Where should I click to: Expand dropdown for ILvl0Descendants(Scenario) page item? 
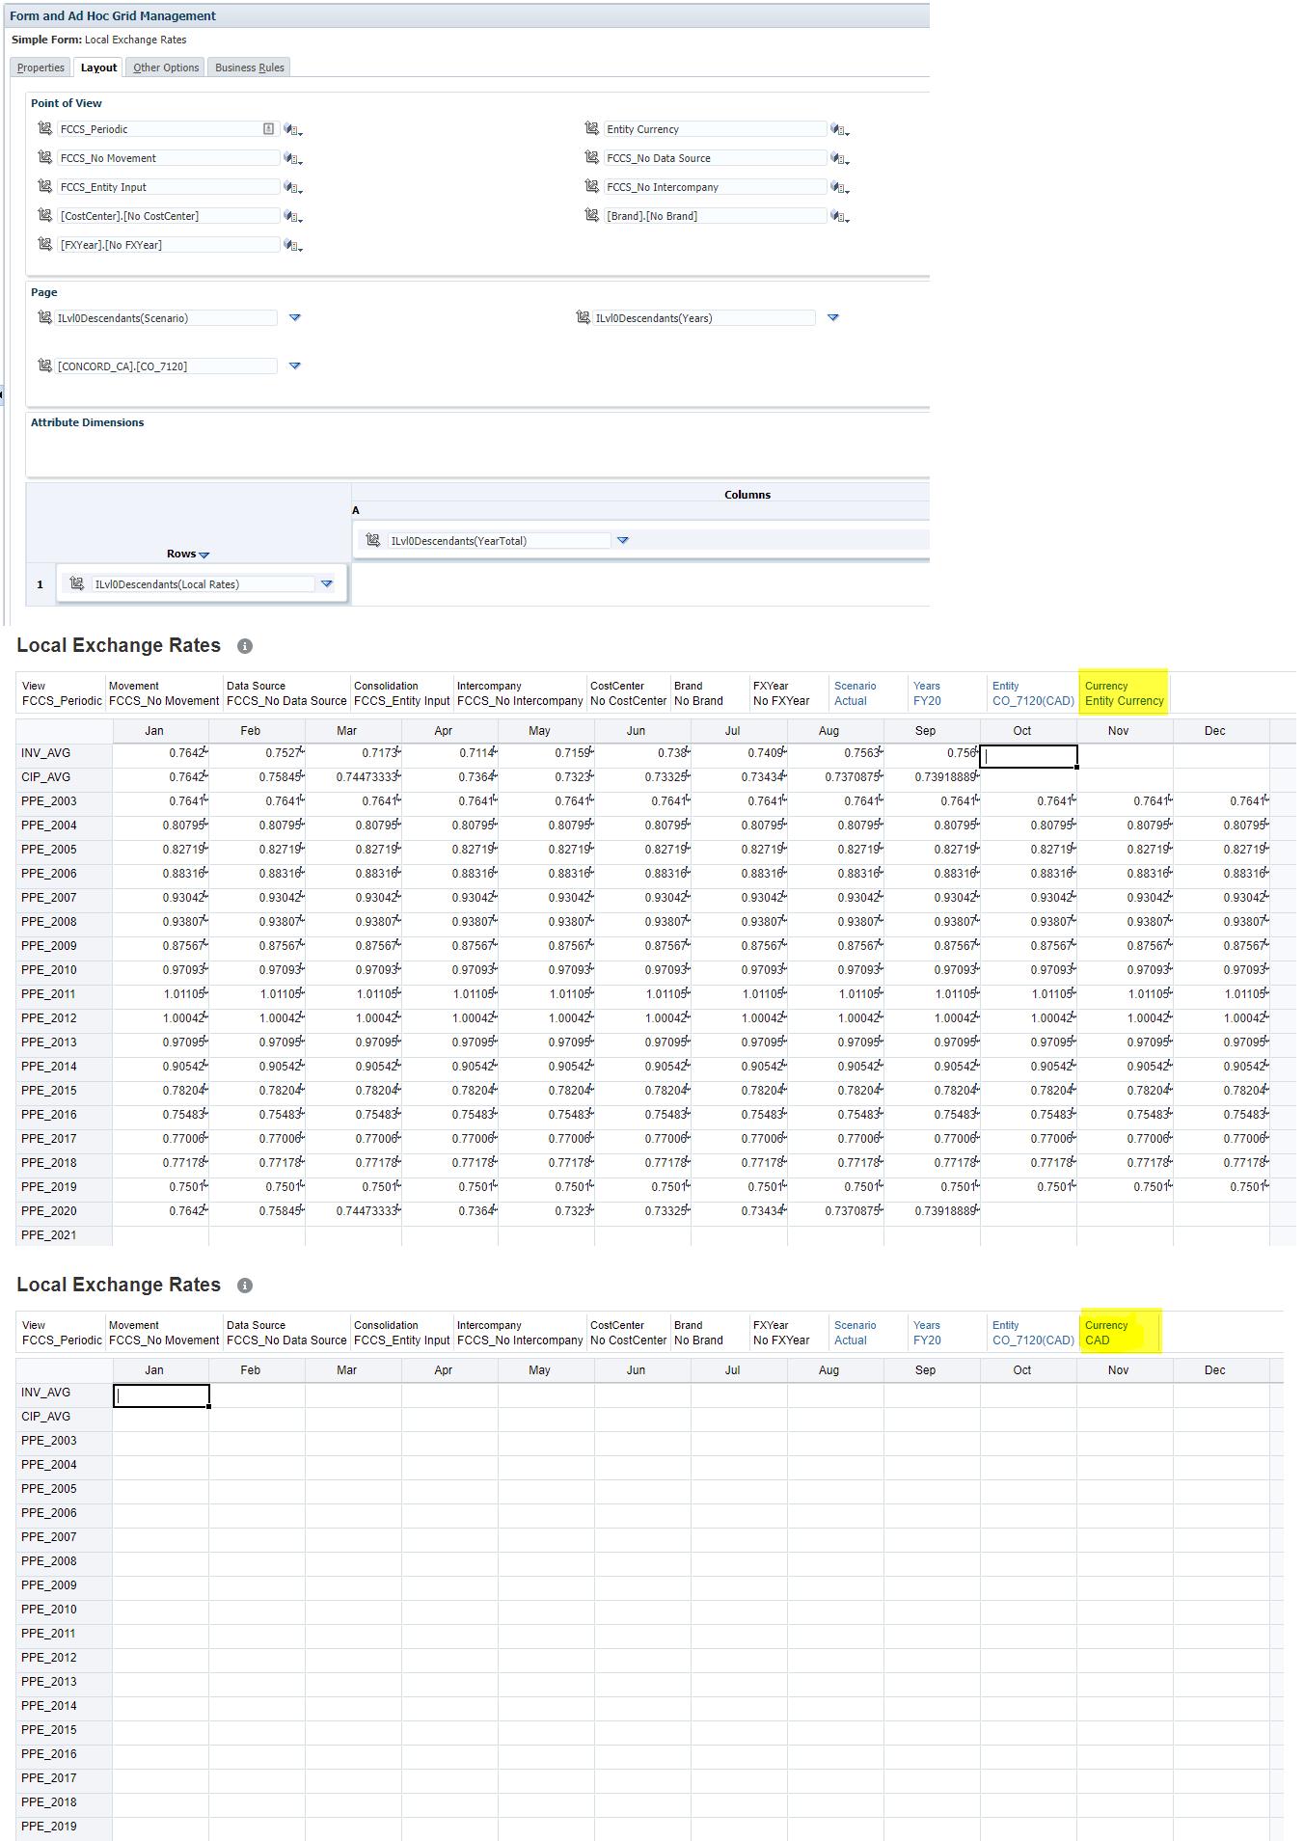[x=295, y=317]
